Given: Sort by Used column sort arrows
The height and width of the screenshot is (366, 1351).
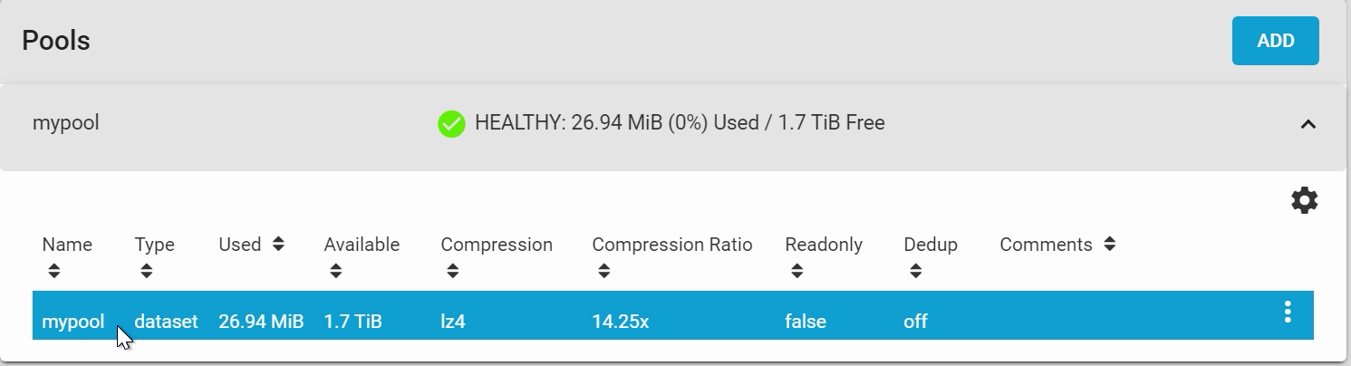Looking at the screenshot, I should point(278,244).
